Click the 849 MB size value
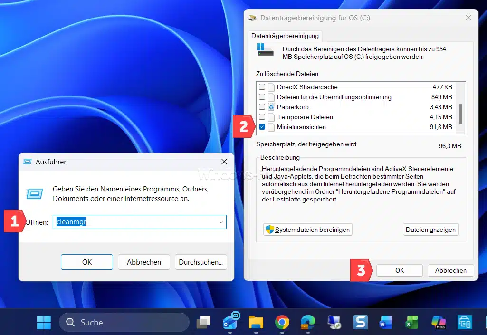Image resolution: width=487 pixels, height=335 pixels. (442, 97)
